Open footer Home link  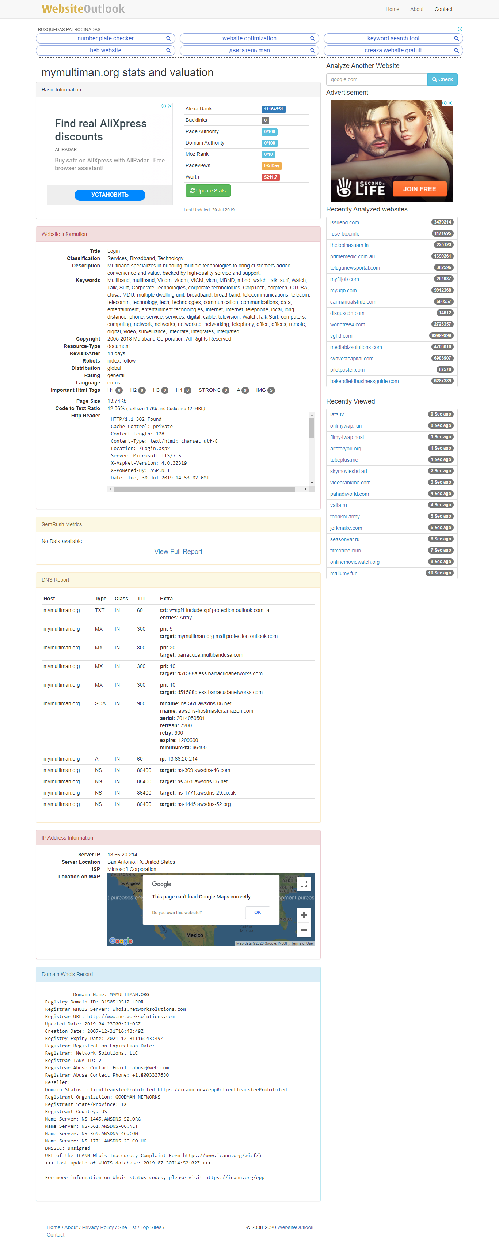click(53, 1227)
